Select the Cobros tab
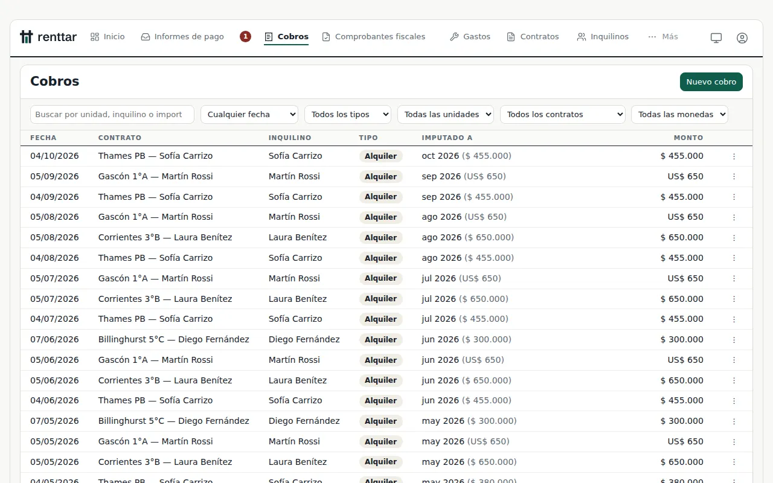Image resolution: width=773 pixels, height=483 pixels. (286, 37)
